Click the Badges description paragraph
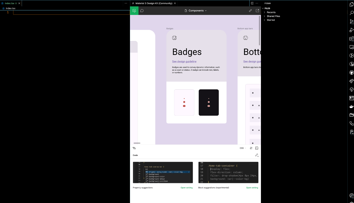This screenshot has width=354, height=203. point(196,70)
